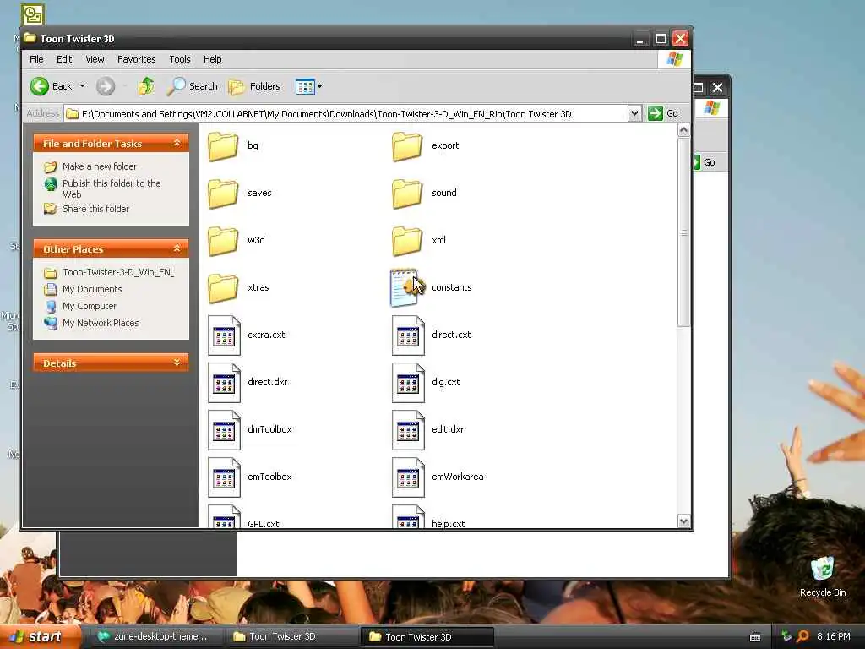Viewport: 865px width, 649px height.
Task: Open the Favorites menu
Action: (136, 59)
